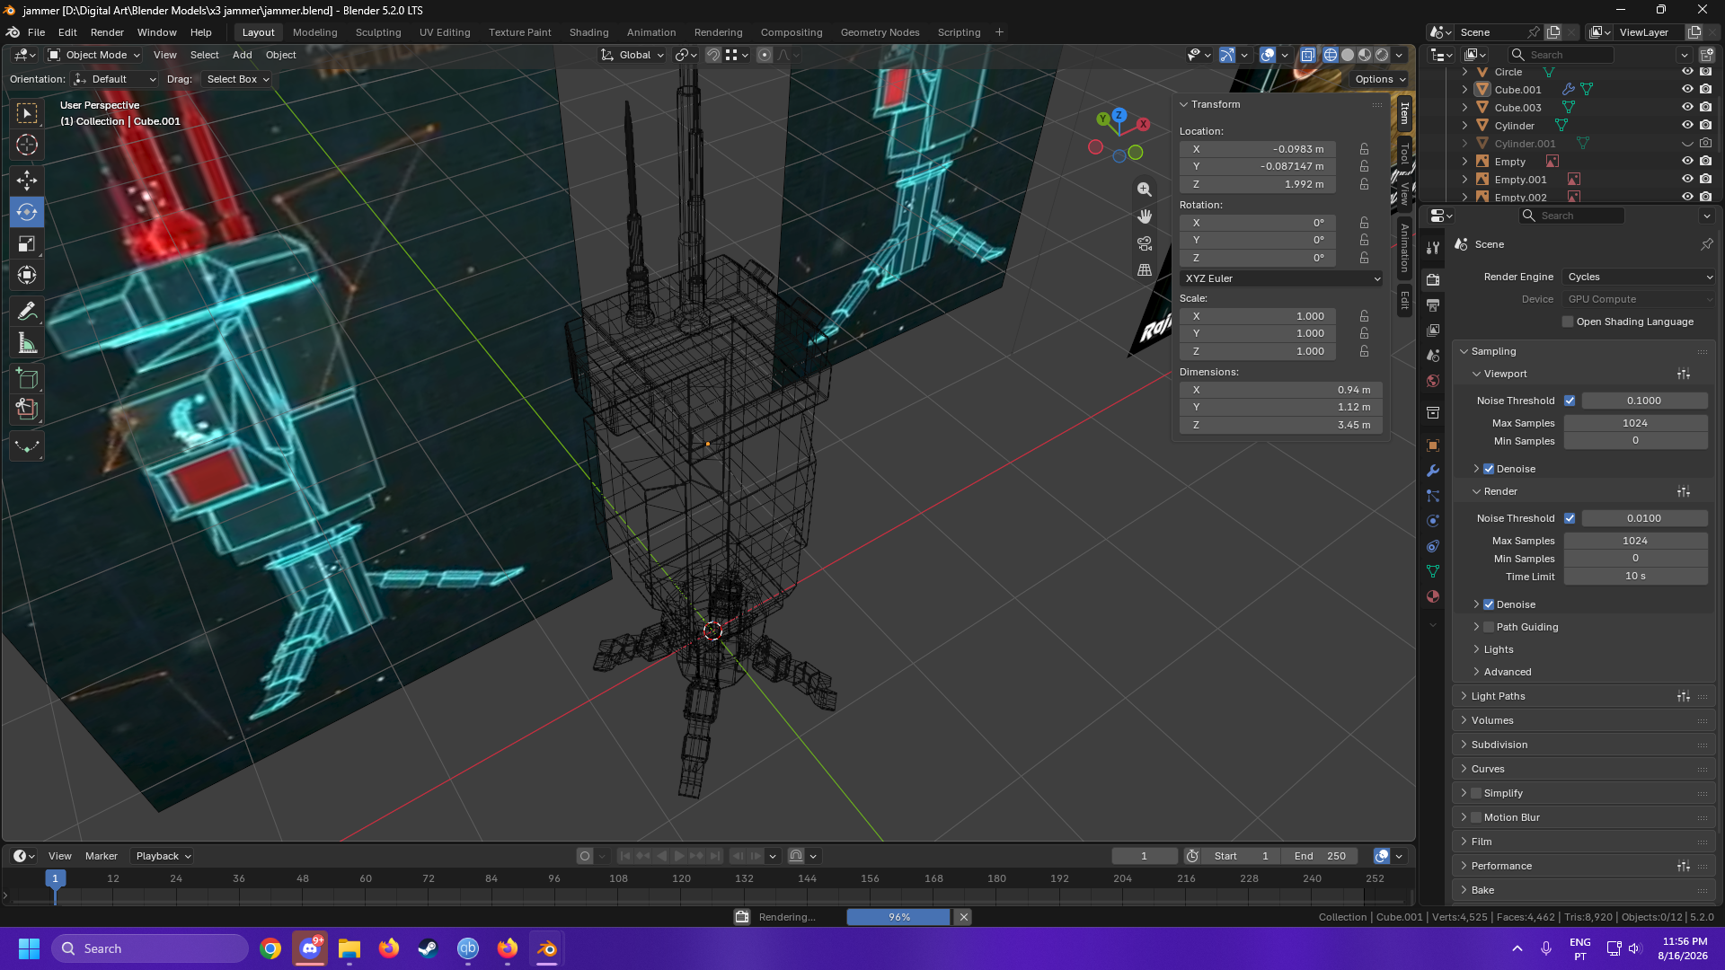Switch perspective/orthographic with the grid icon
1725x970 pixels.
(x=1145, y=269)
